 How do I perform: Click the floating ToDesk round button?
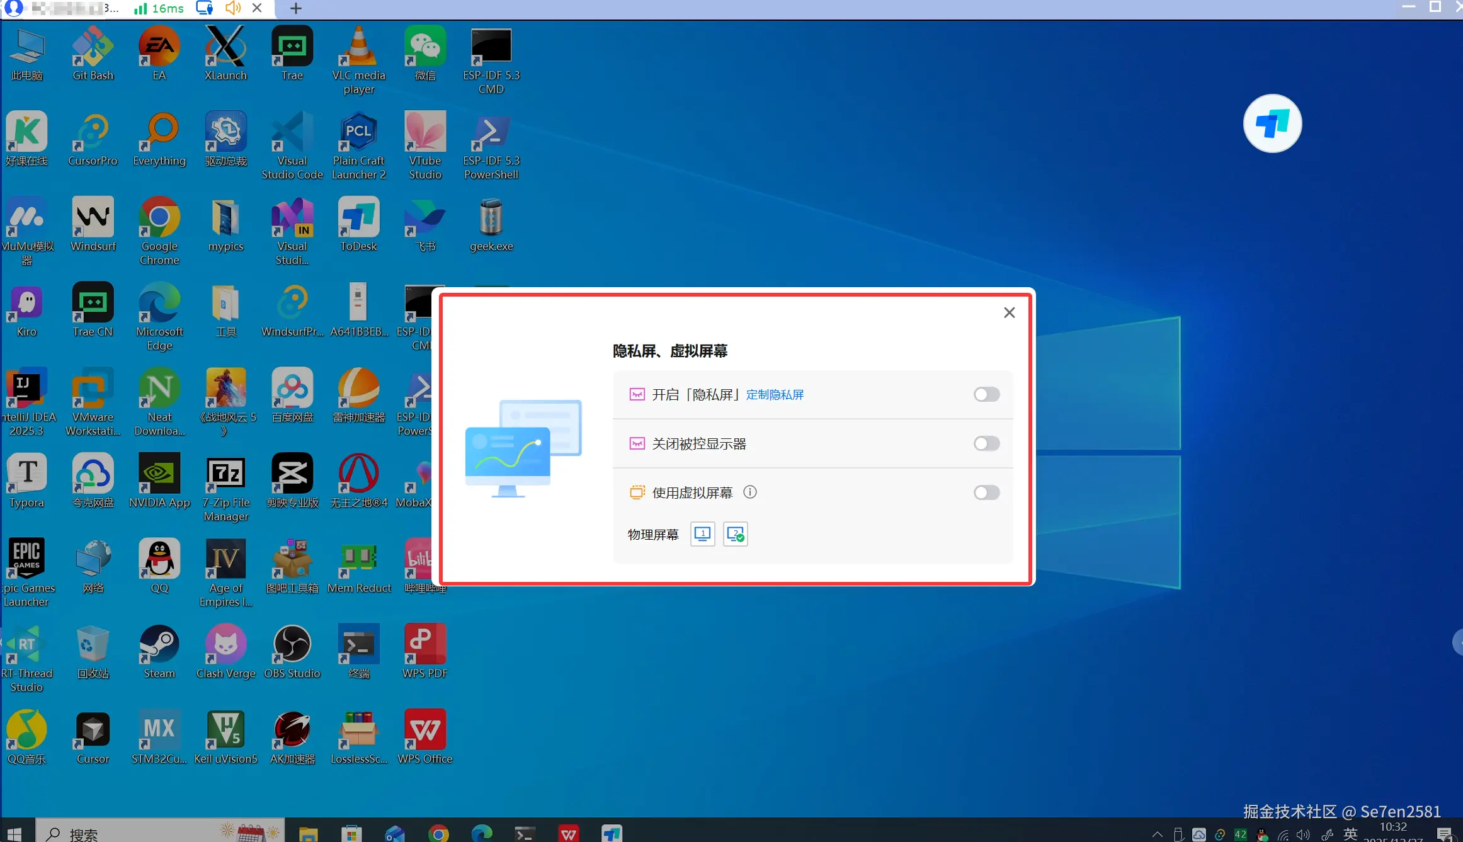point(1272,123)
